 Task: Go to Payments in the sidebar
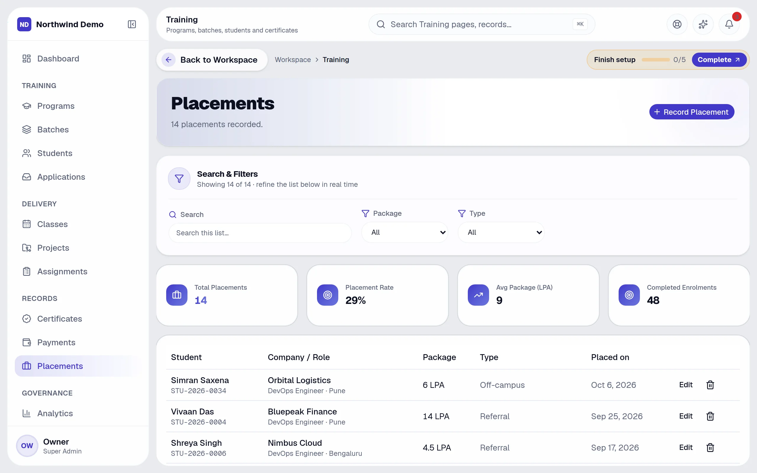78,342
